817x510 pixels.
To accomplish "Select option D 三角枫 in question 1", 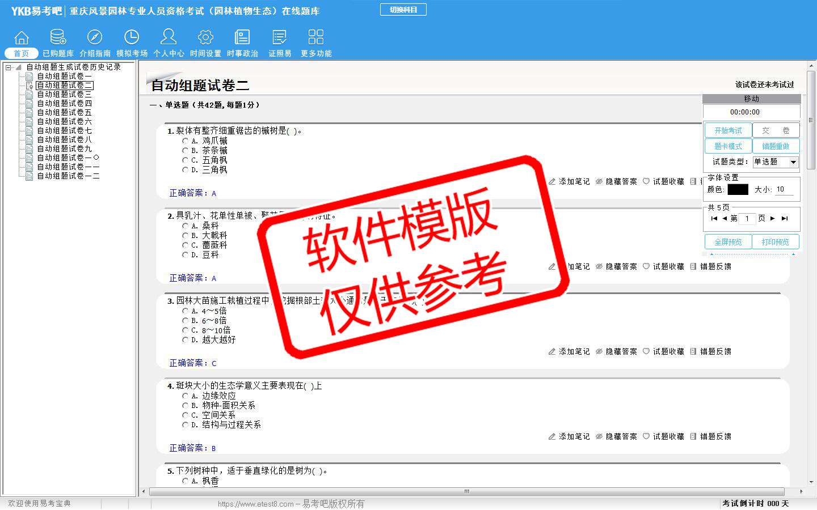I will pyautogui.click(x=185, y=169).
